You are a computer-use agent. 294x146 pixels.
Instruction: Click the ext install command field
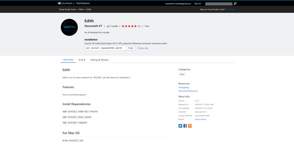tap(105, 48)
